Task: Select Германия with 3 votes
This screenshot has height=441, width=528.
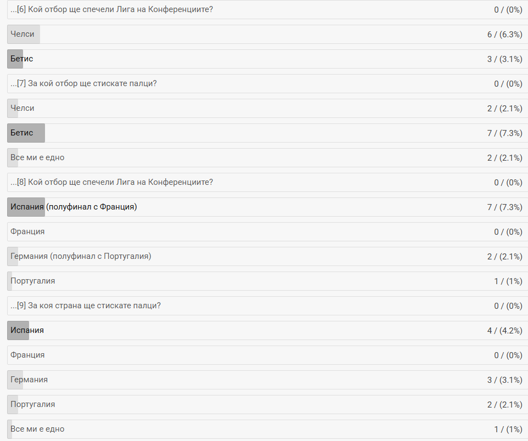Action: (267, 380)
